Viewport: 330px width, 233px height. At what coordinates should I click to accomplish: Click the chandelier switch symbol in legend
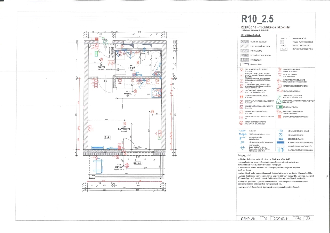click(x=241, y=70)
